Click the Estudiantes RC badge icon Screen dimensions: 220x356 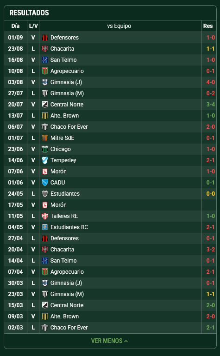[x=45, y=227]
